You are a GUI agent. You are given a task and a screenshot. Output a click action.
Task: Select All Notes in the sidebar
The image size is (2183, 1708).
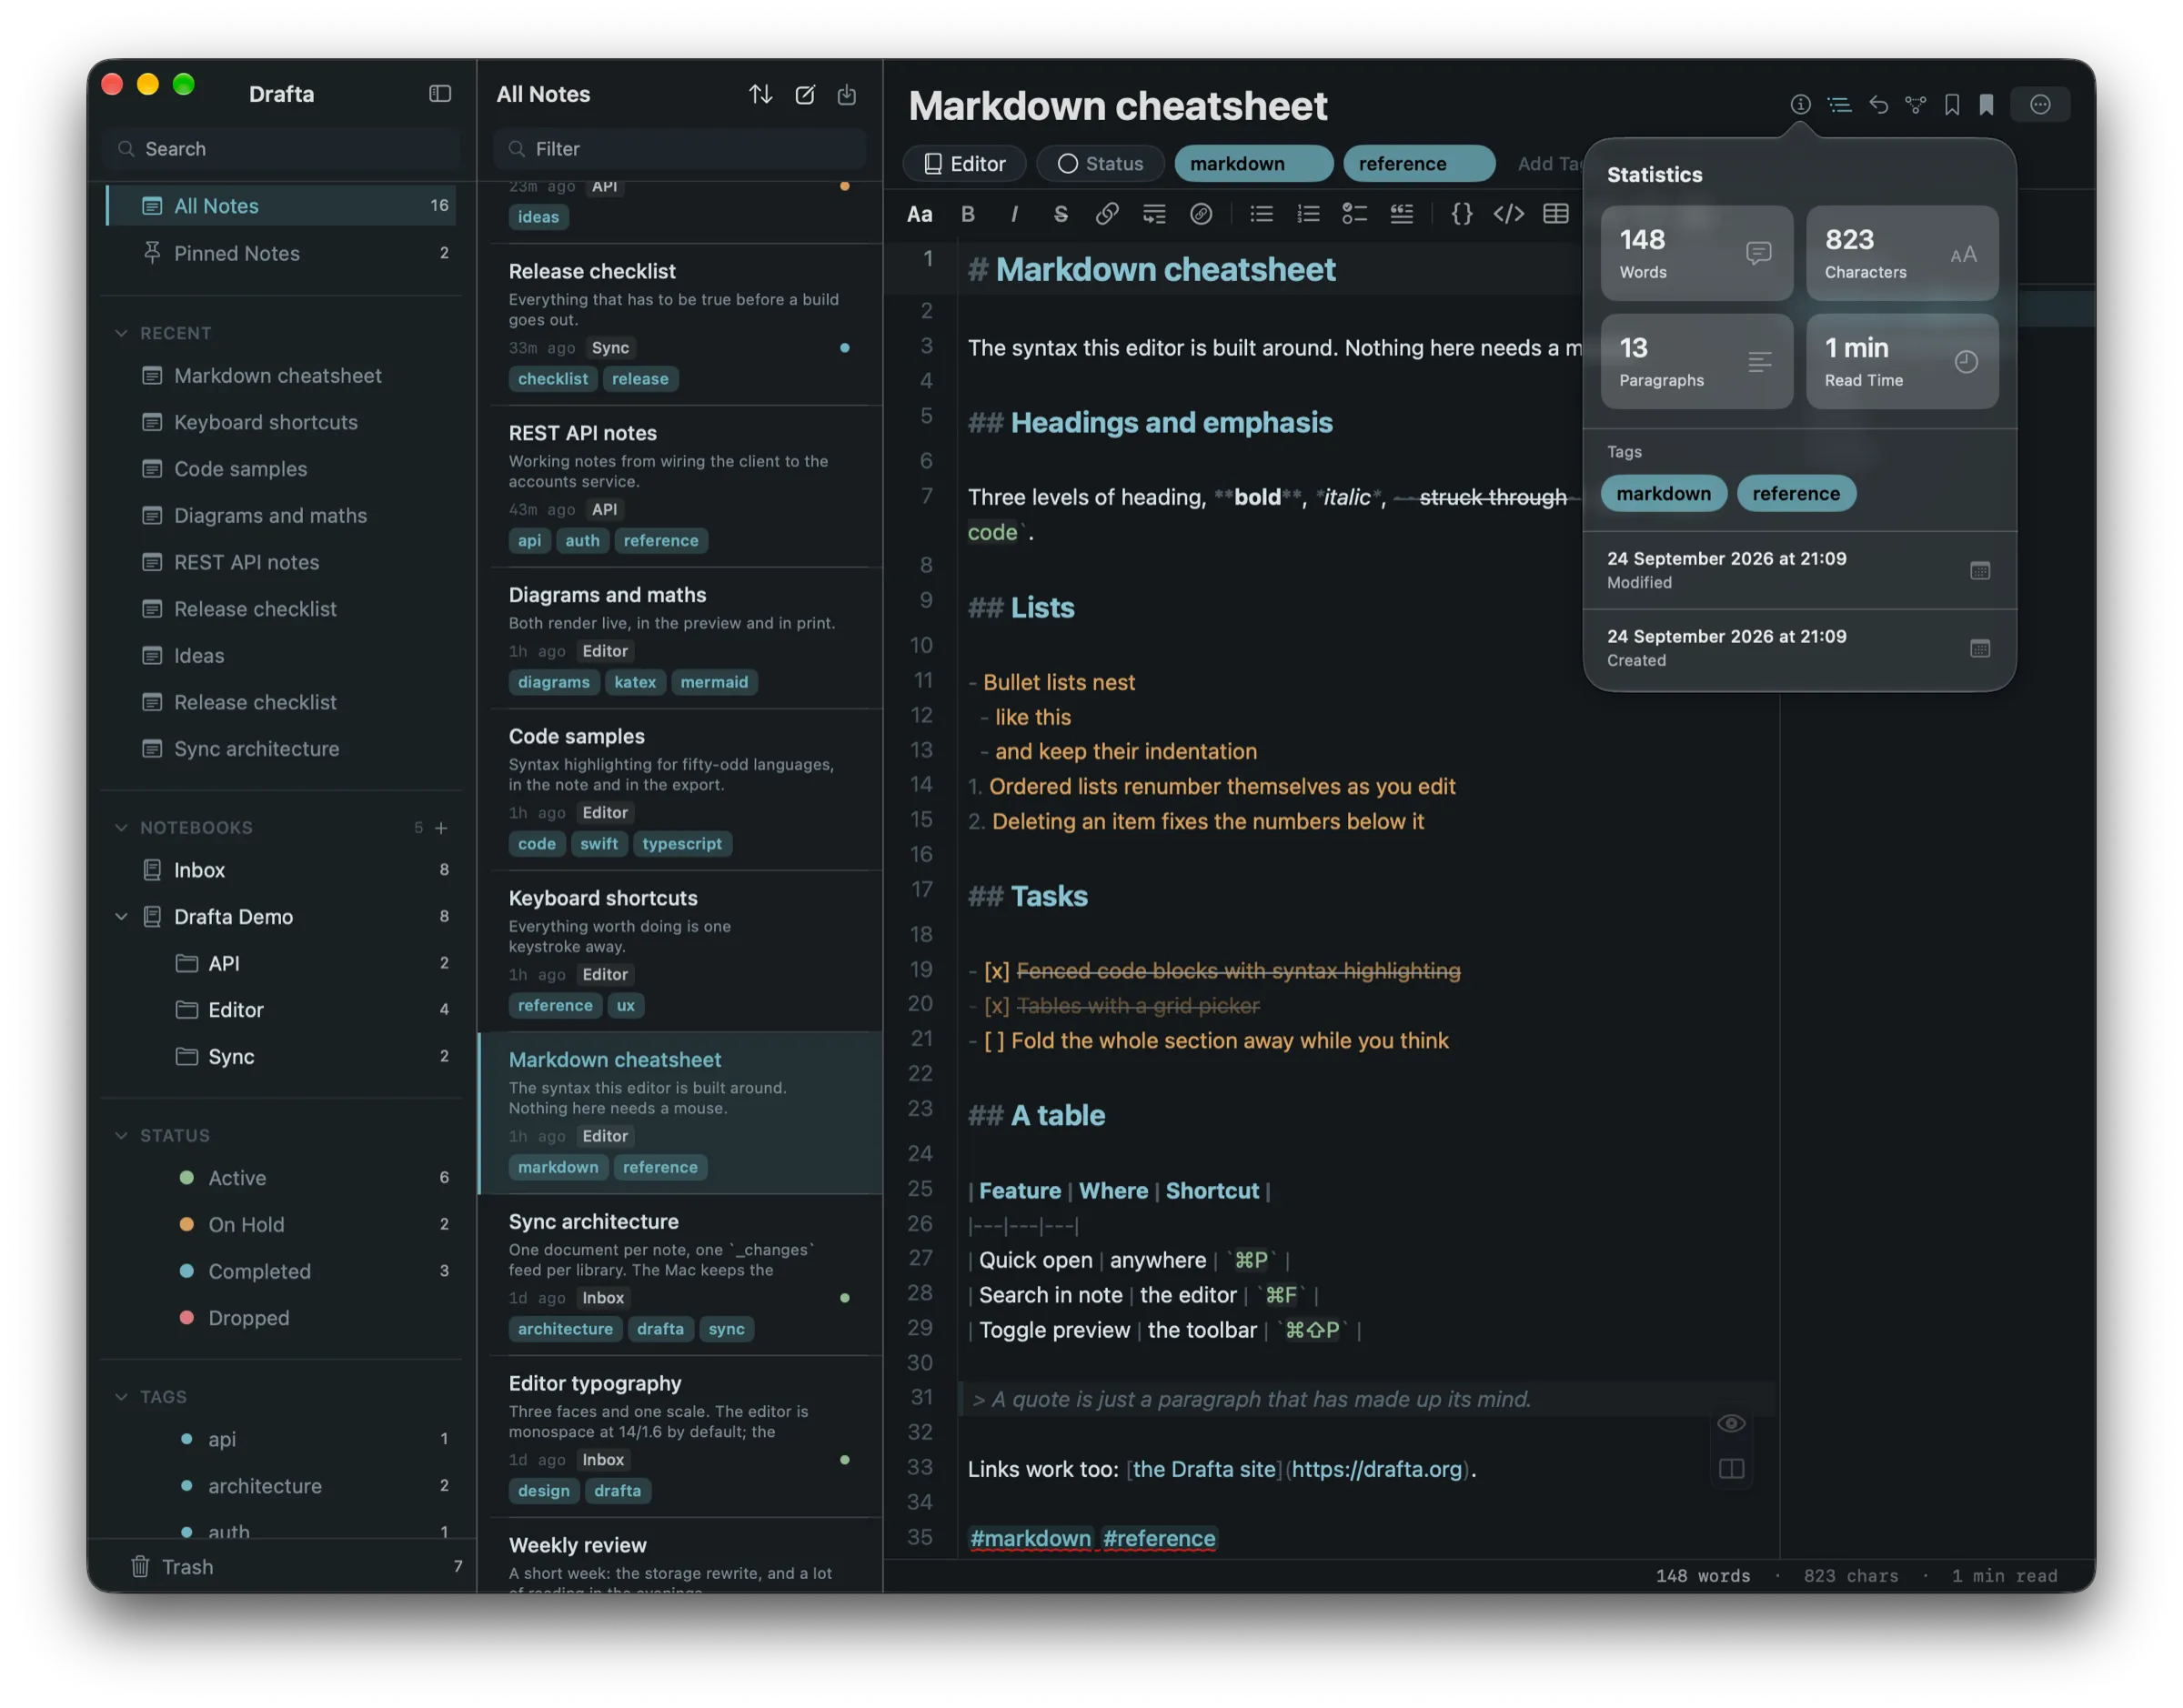click(281, 206)
